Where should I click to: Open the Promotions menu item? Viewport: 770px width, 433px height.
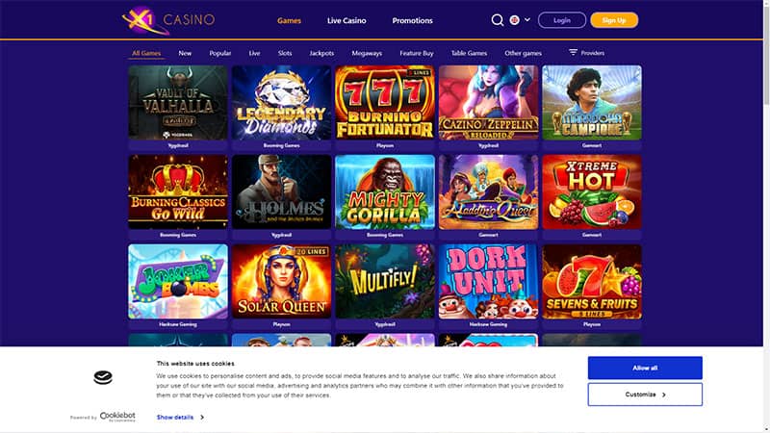click(x=413, y=20)
